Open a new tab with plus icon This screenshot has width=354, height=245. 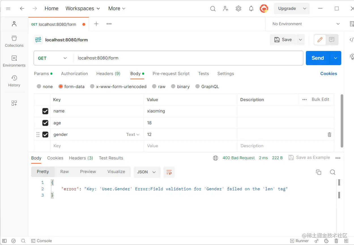(96, 24)
